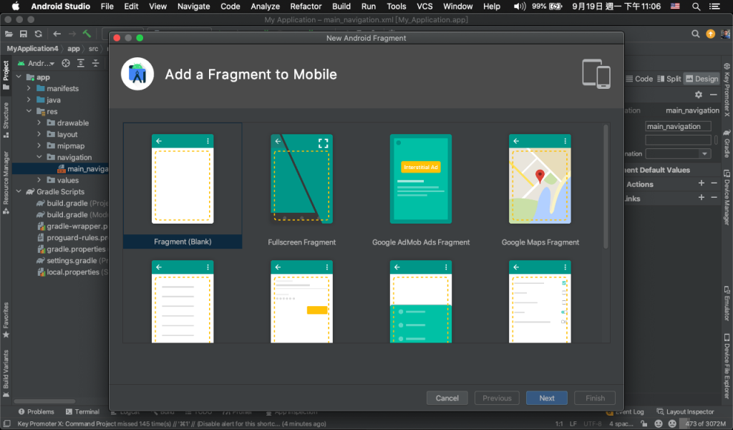This screenshot has height=430, width=733.
Task: Select proguard-rules.pro file
Action: pos(72,238)
